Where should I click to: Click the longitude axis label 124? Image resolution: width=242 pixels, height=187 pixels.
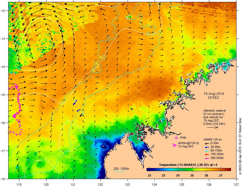coord(155,184)
